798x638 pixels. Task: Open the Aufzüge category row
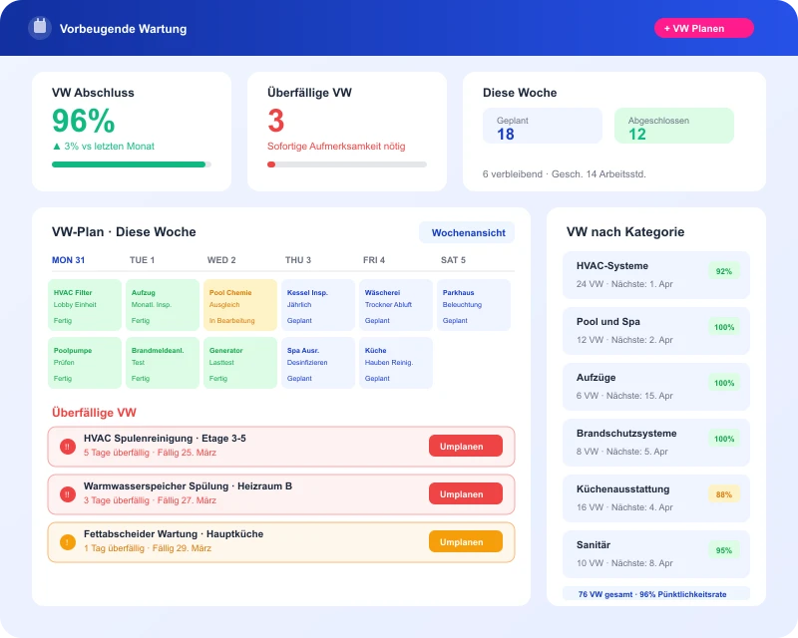click(x=656, y=387)
